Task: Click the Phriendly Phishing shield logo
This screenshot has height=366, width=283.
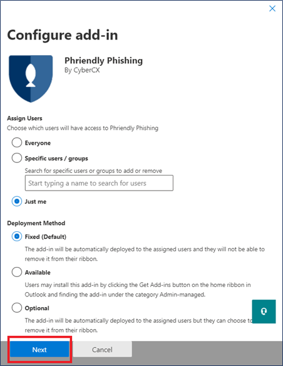Action: [31, 79]
